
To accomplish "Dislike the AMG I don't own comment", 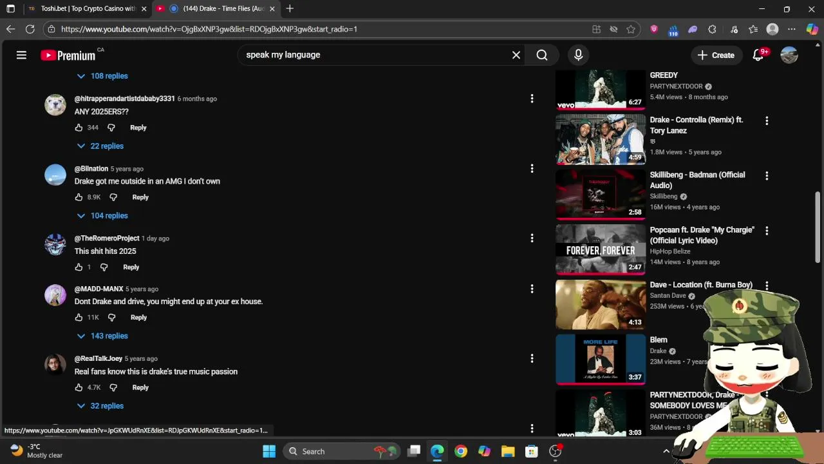I will click(113, 197).
